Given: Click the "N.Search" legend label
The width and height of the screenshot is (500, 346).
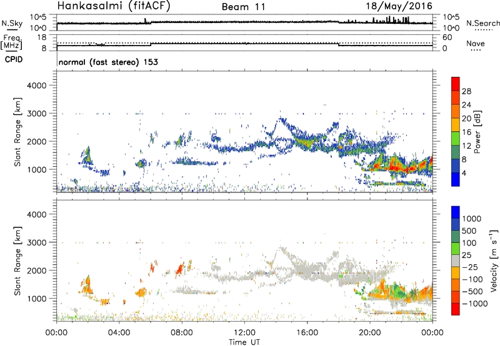Looking at the screenshot, I should tap(482, 23).
